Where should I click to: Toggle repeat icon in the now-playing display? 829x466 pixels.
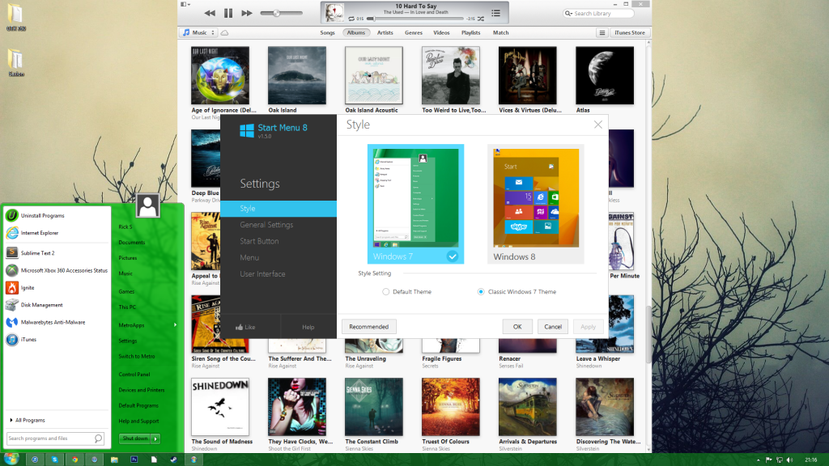click(351, 19)
